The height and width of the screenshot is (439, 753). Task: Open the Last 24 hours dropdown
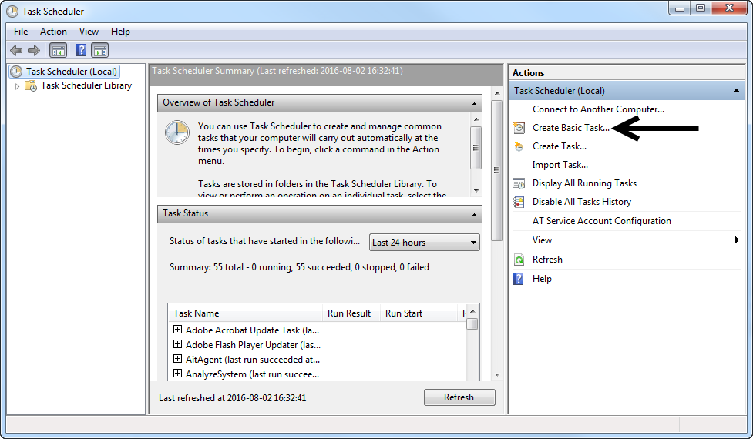(424, 243)
